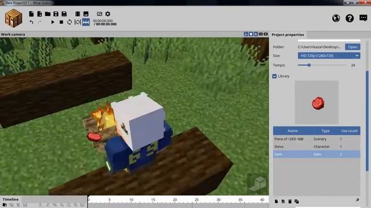Viewport: 371px width, 208px height.
Task: Click the library trash delete icon
Action: (290, 201)
